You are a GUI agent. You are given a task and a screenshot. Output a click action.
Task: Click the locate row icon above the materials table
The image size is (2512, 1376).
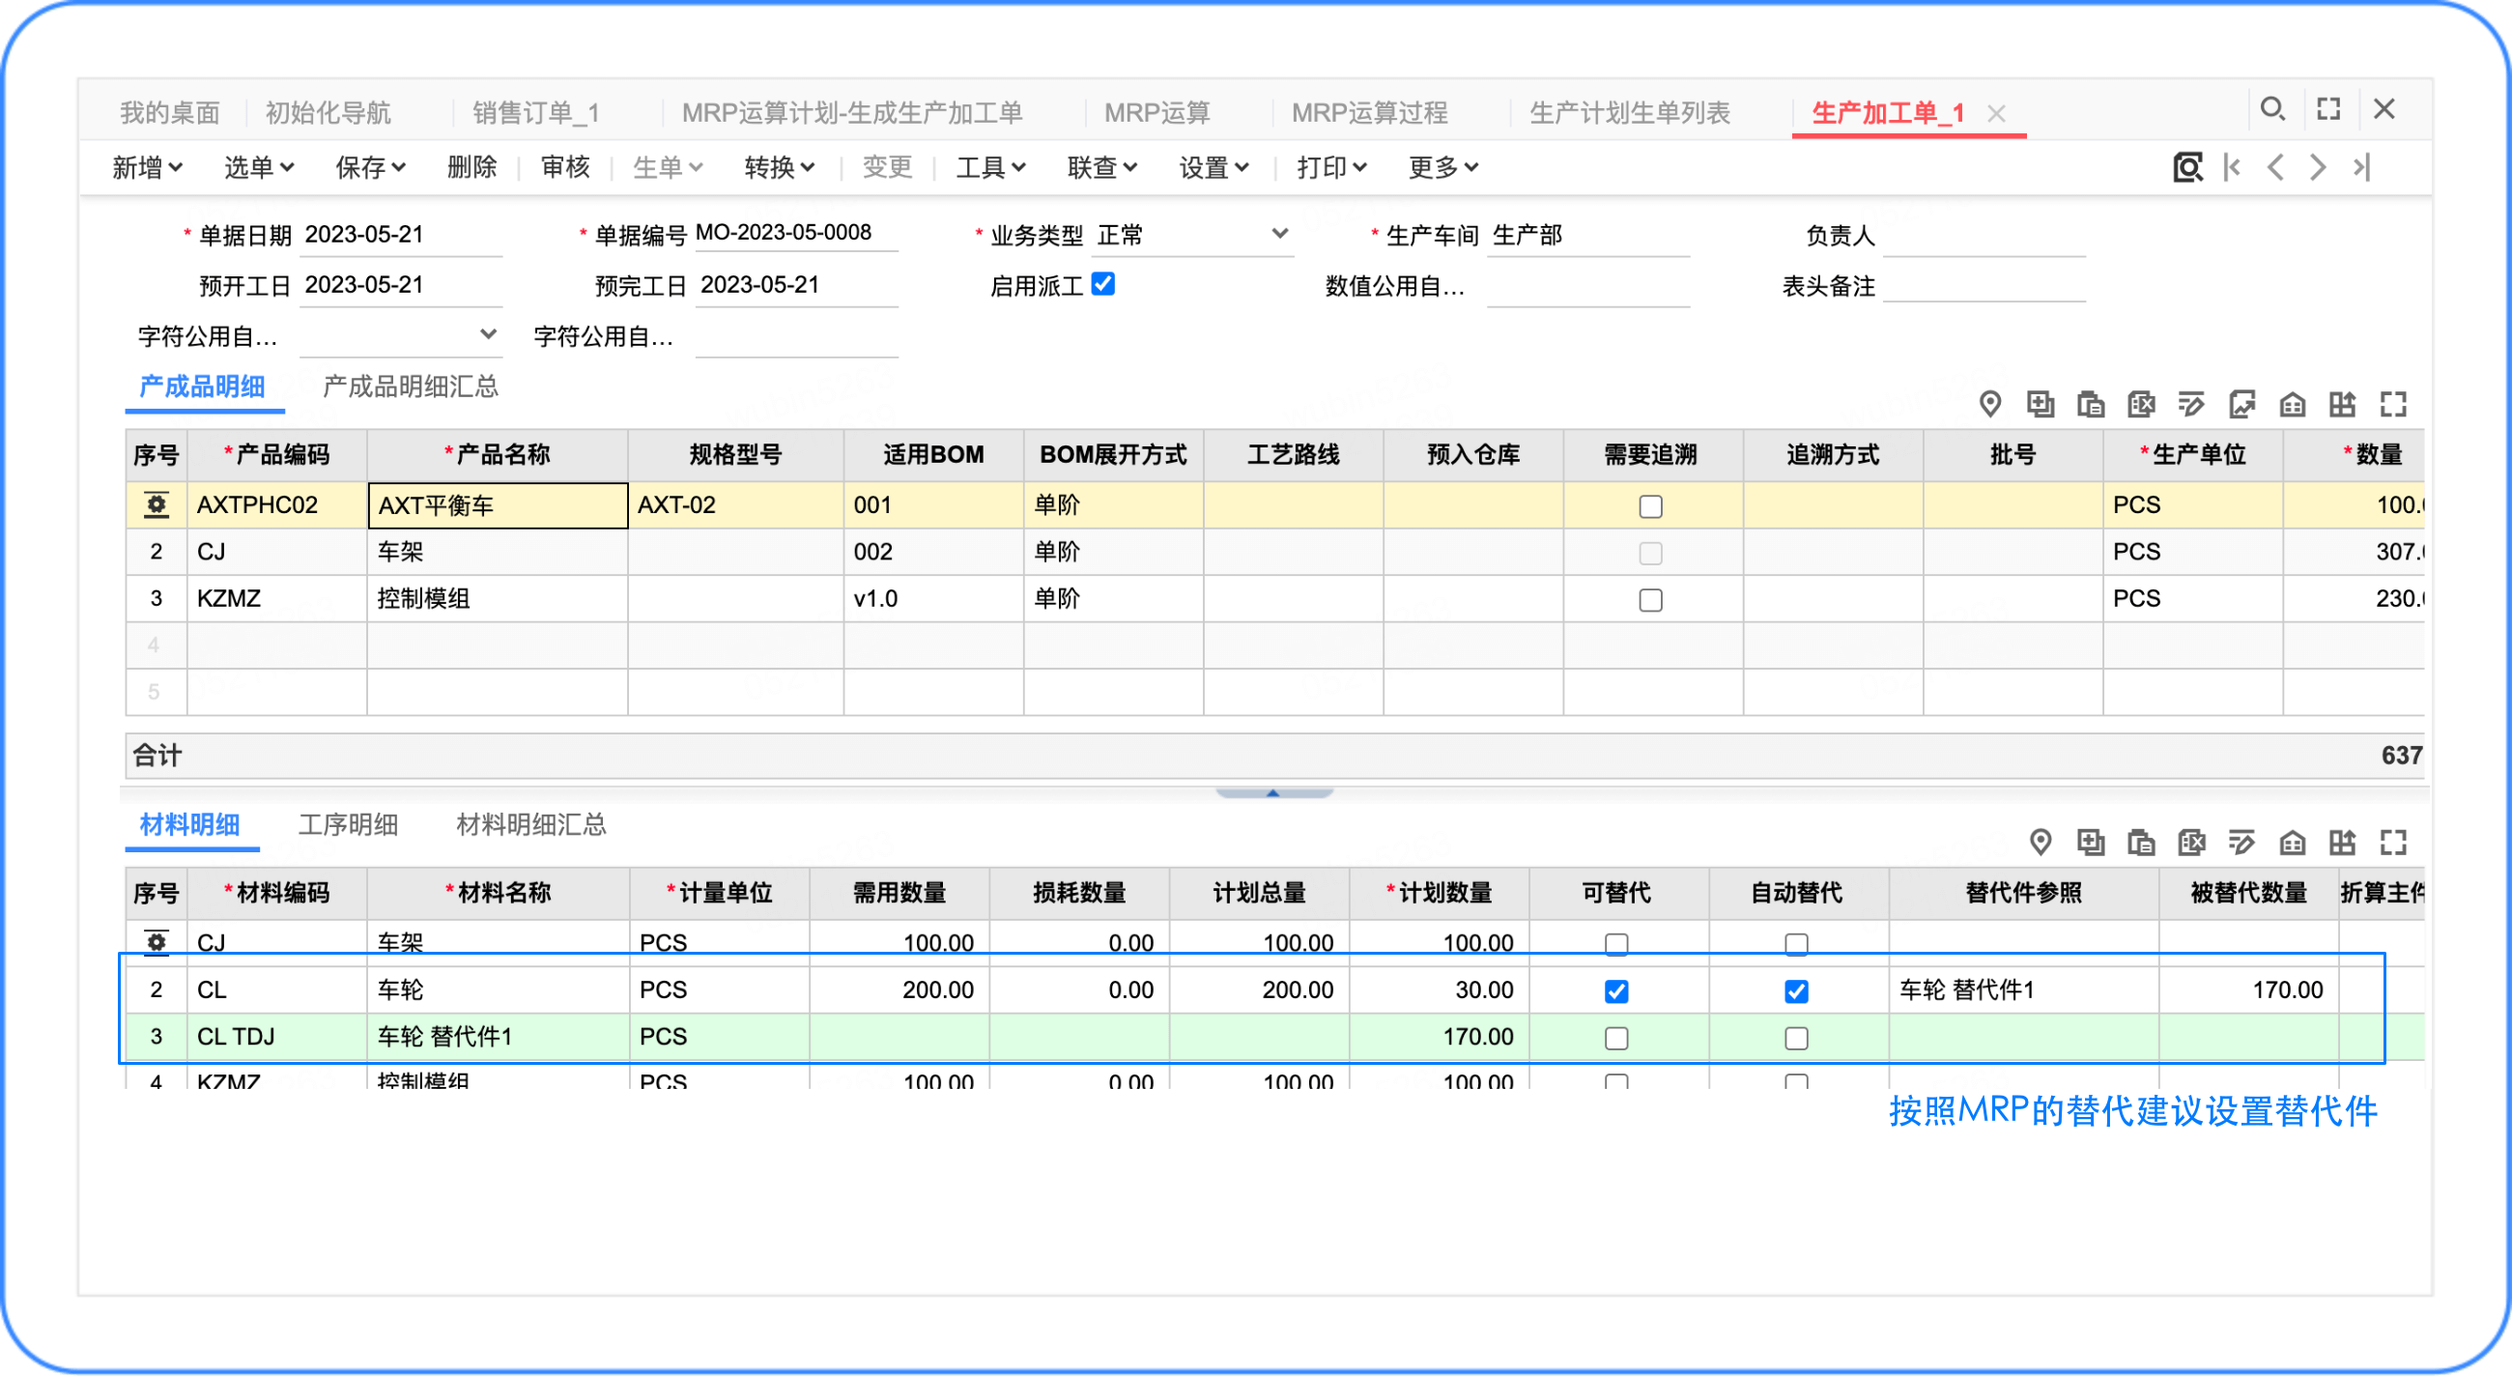[2041, 844]
